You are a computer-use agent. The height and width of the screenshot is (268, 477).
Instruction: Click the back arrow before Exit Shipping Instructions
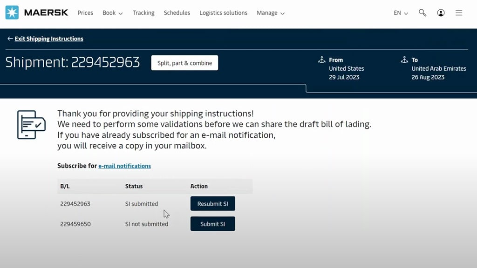pyautogui.click(x=10, y=39)
